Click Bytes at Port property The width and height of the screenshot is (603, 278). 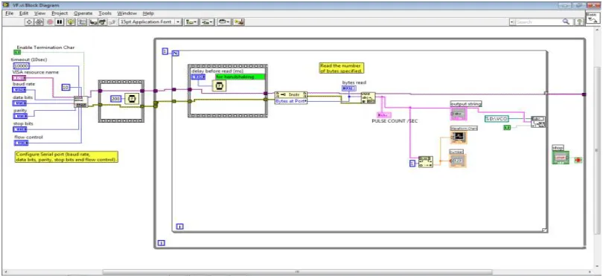coord(291,101)
